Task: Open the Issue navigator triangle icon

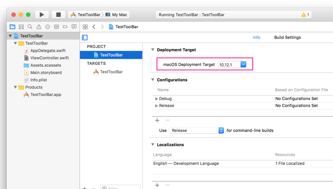Action: [39, 27]
